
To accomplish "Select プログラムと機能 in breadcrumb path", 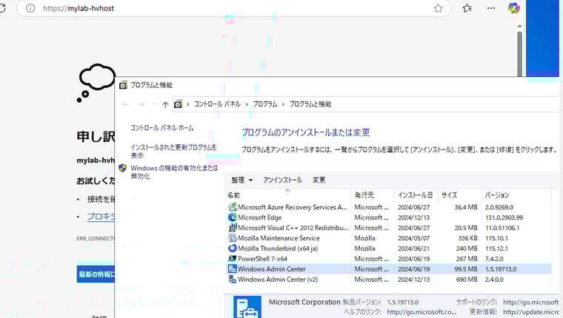I will point(310,104).
